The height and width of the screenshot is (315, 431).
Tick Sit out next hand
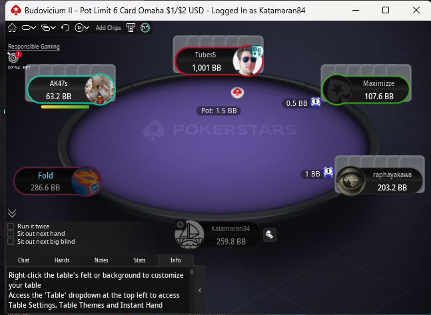point(11,234)
